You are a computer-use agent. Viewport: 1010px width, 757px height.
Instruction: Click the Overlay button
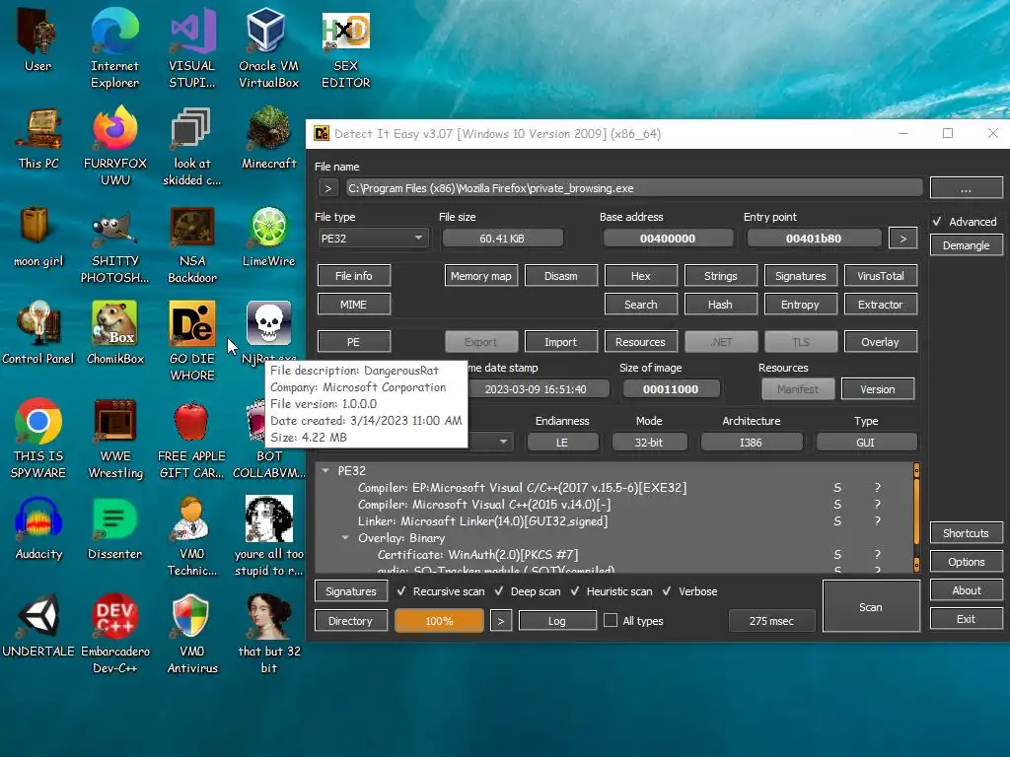pos(881,342)
